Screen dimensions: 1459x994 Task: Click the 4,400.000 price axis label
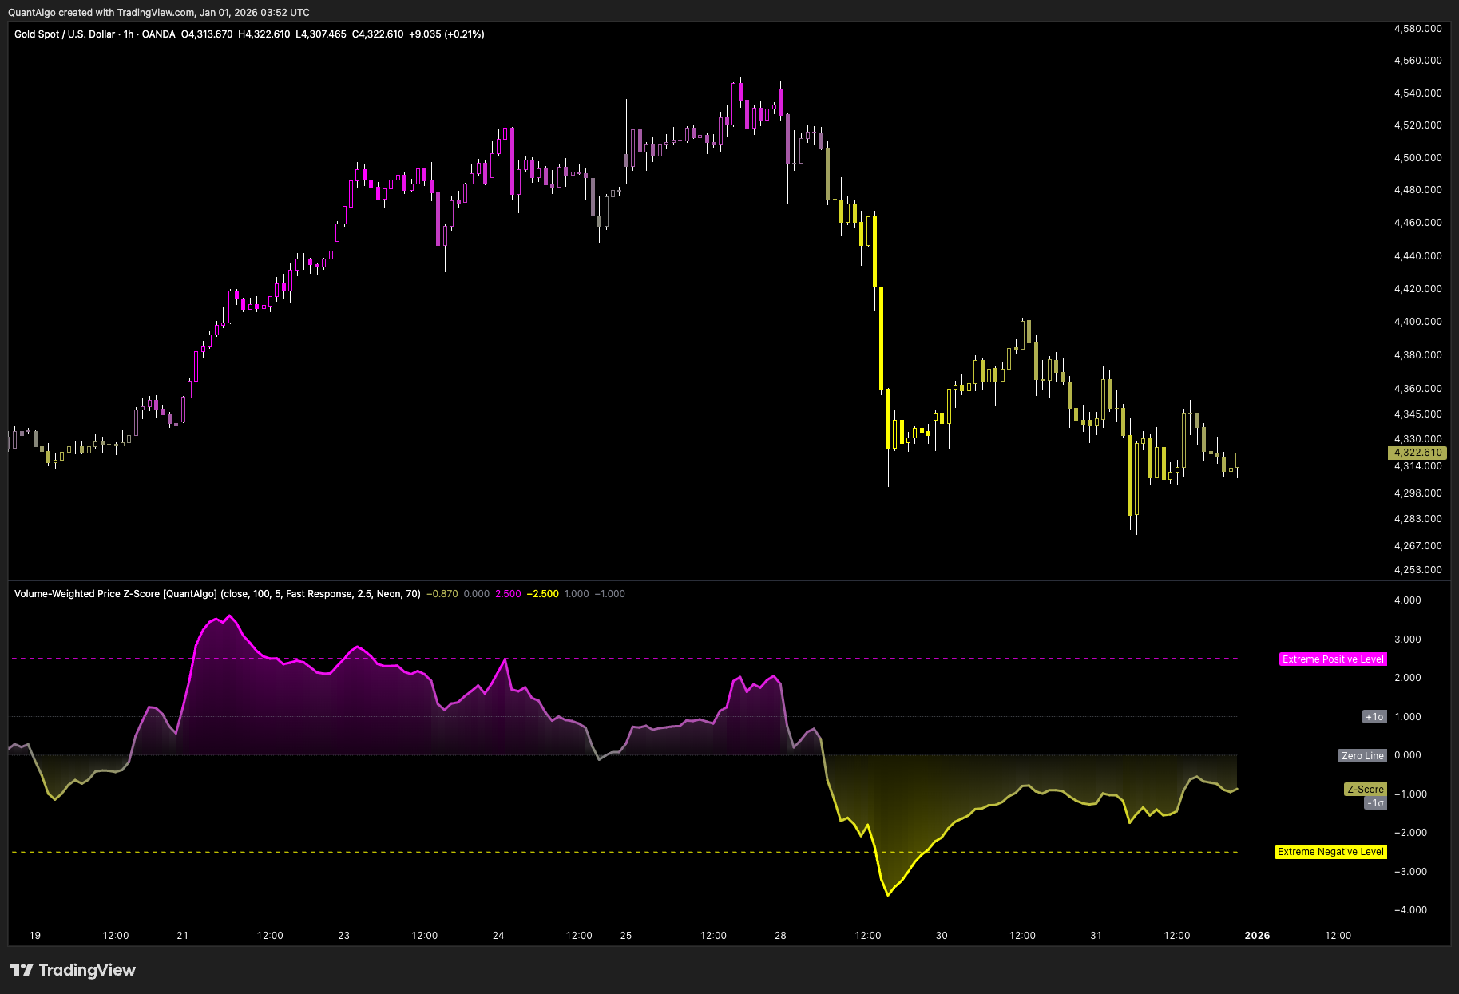pos(1417,322)
